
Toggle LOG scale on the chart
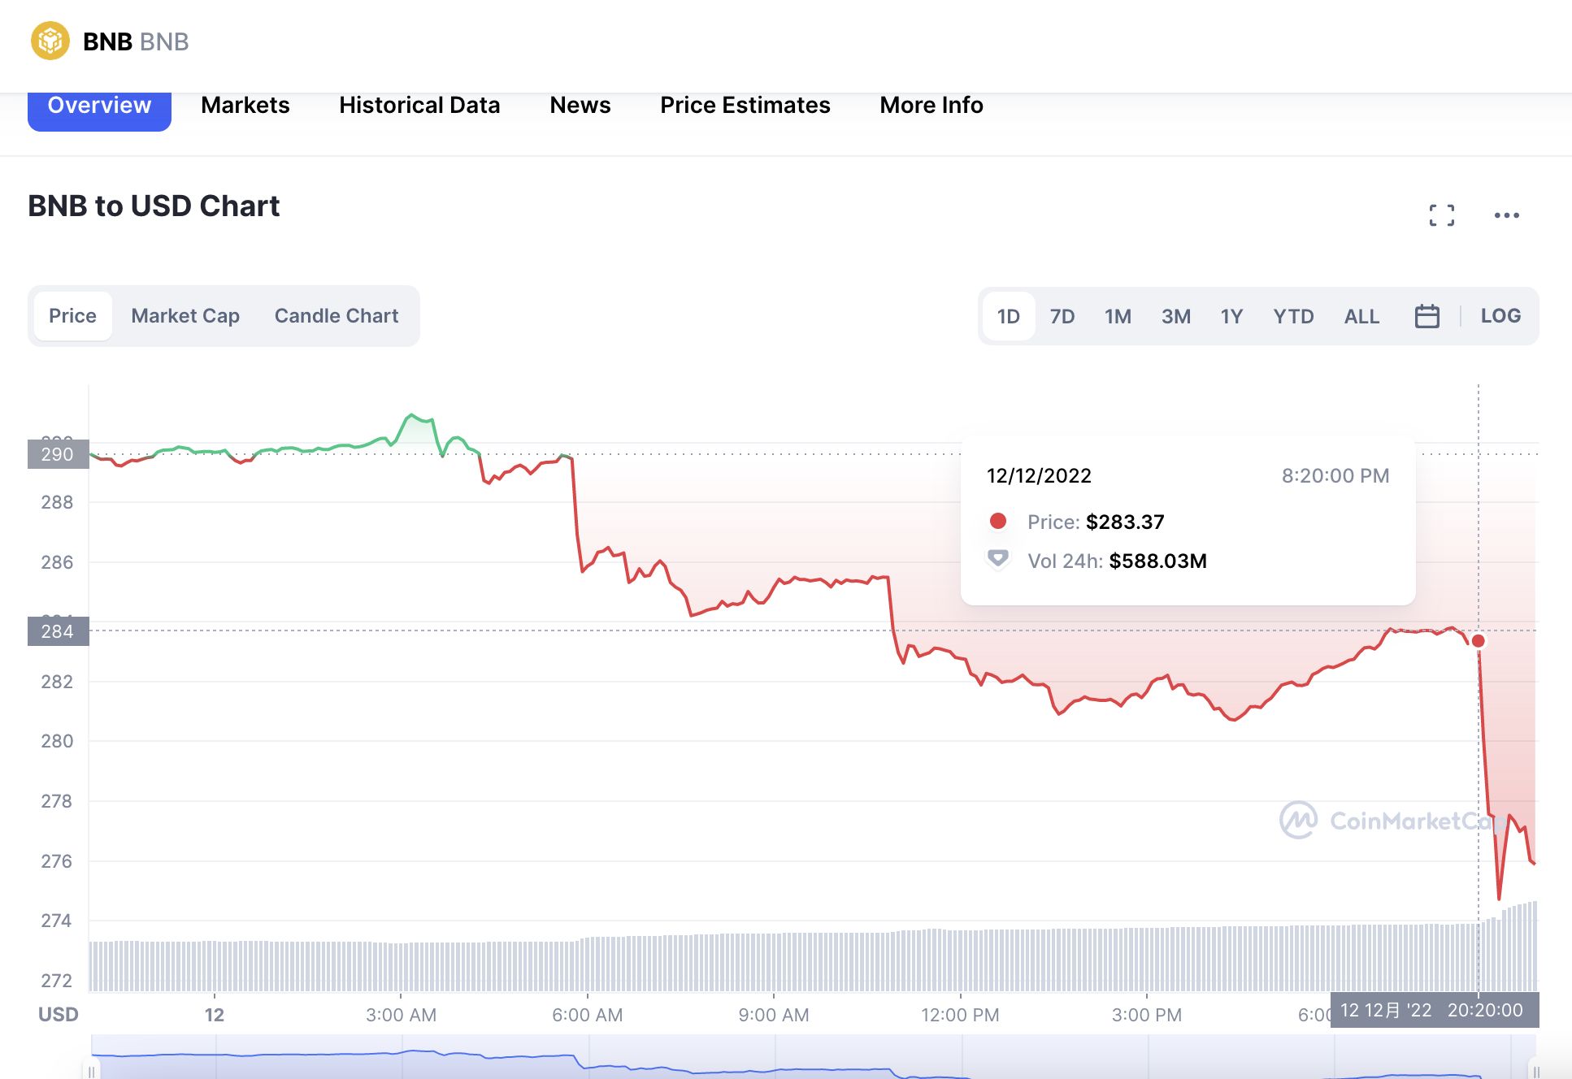click(x=1500, y=316)
